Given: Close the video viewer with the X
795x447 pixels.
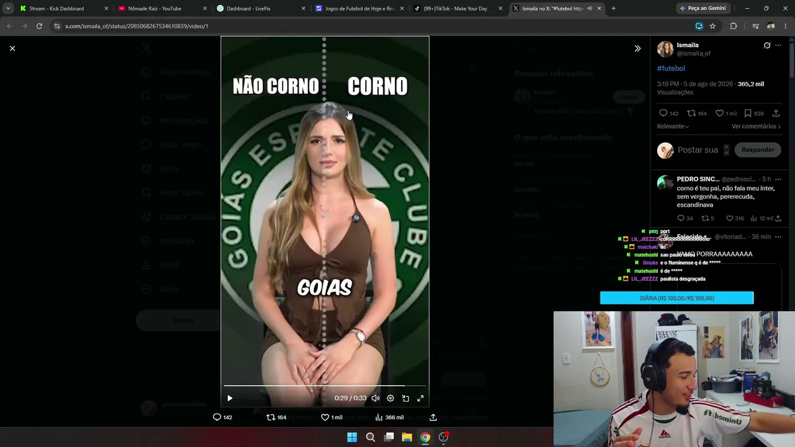Looking at the screenshot, I should tap(12, 48).
